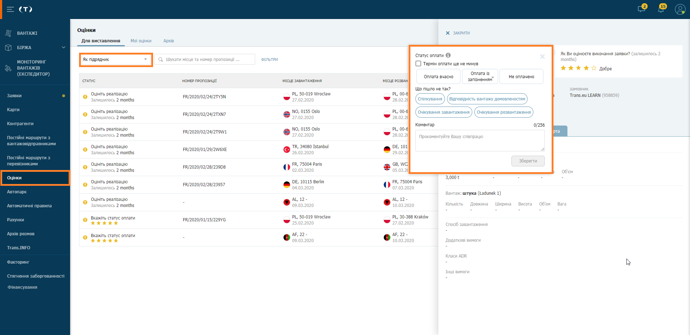Screen dimensions: 690x335
Task: Open the user profile avatar
Action: click(x=680, y=9)
